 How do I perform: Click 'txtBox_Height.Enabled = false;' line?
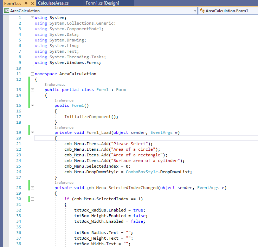(x=111, y=216)
